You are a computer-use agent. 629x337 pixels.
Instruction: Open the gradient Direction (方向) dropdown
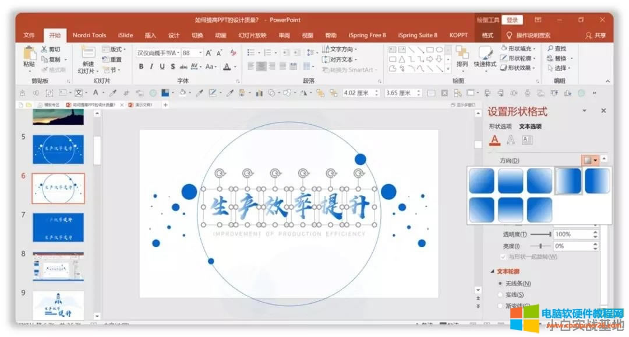point(590,160)
